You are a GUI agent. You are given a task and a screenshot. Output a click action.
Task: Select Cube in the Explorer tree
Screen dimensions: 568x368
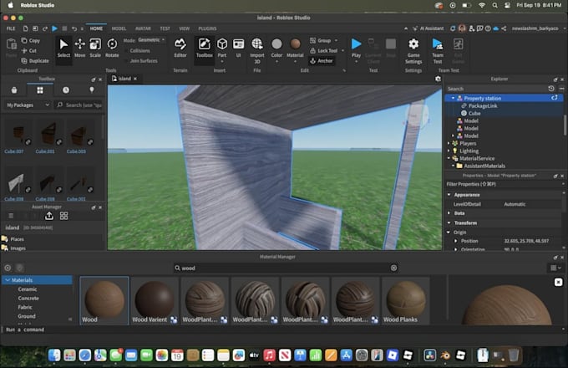click(474, 113)
